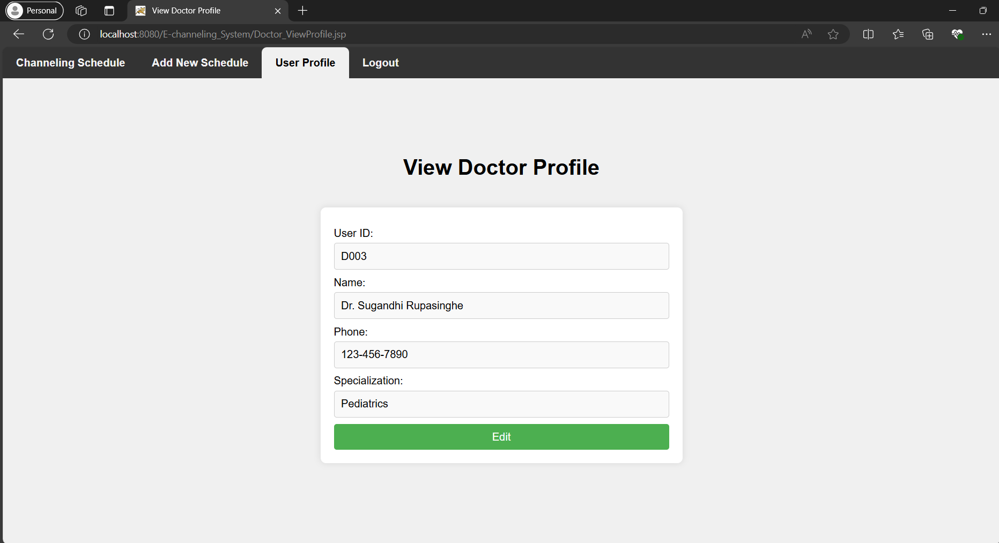Open the Workspaces icon

coord(81,11)
